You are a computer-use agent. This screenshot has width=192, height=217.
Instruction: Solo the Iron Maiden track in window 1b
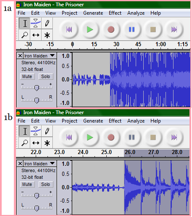coord(46,184)
